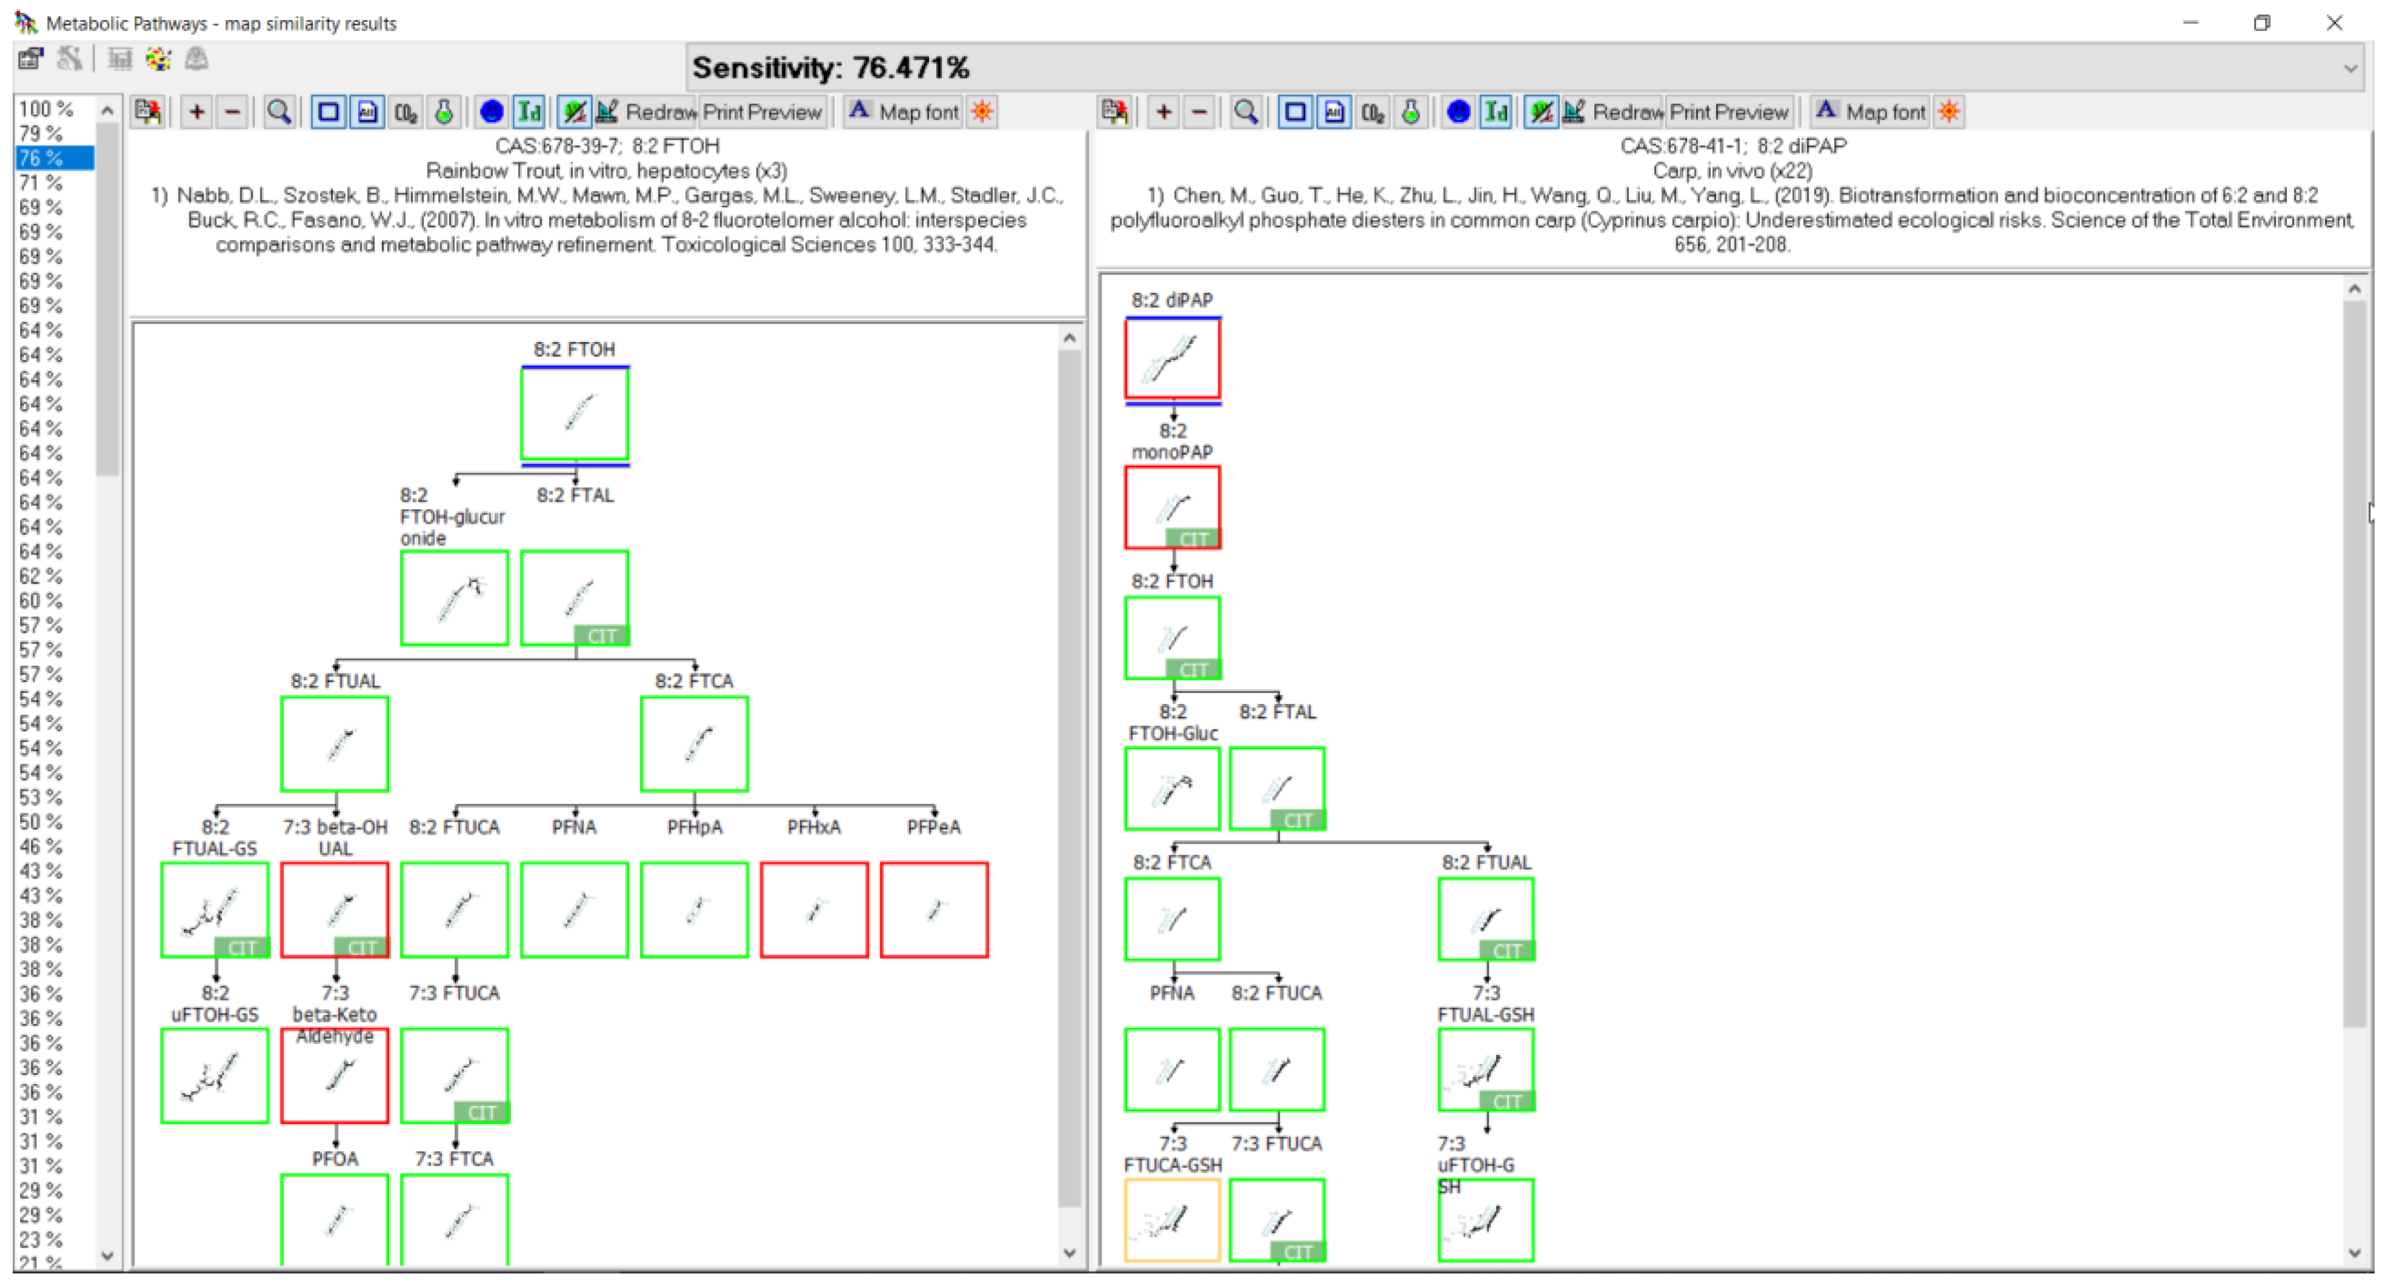Select the 8:2 diPAP structure thumbnail

1172,359
